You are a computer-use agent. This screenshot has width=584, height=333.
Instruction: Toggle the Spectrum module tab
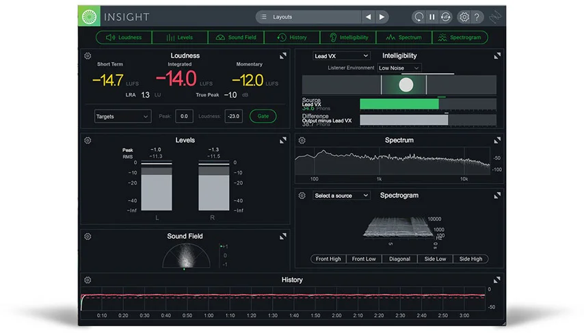(404, 37)
